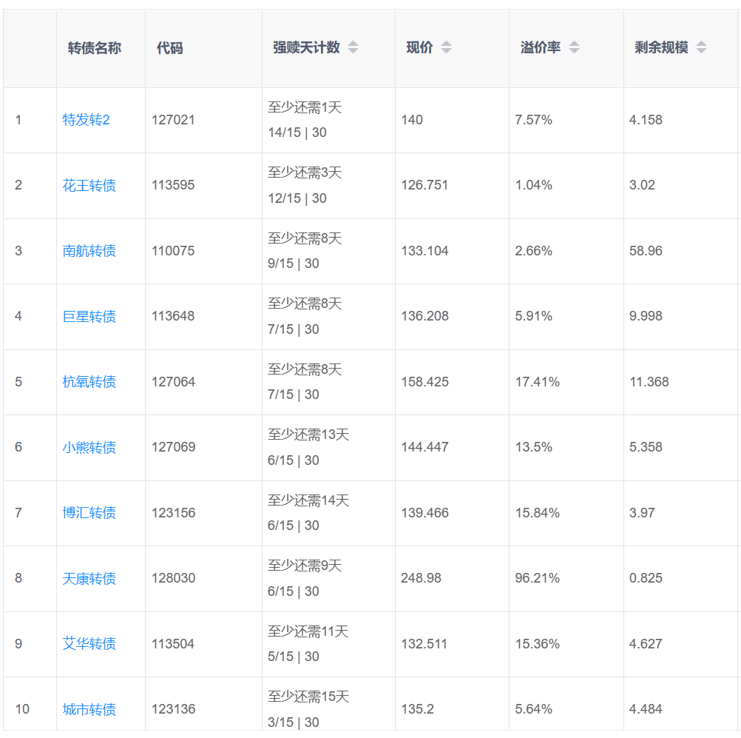Navigate to 艾华转债 link
This screenshot has width=741, height=738.
pos(89,644)
